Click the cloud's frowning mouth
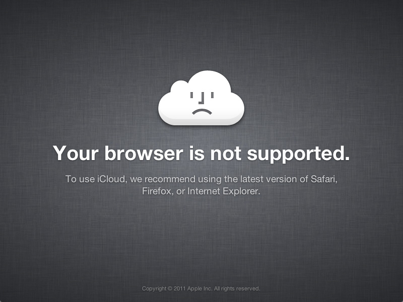403x302 pixels. (x=202, y=112)
